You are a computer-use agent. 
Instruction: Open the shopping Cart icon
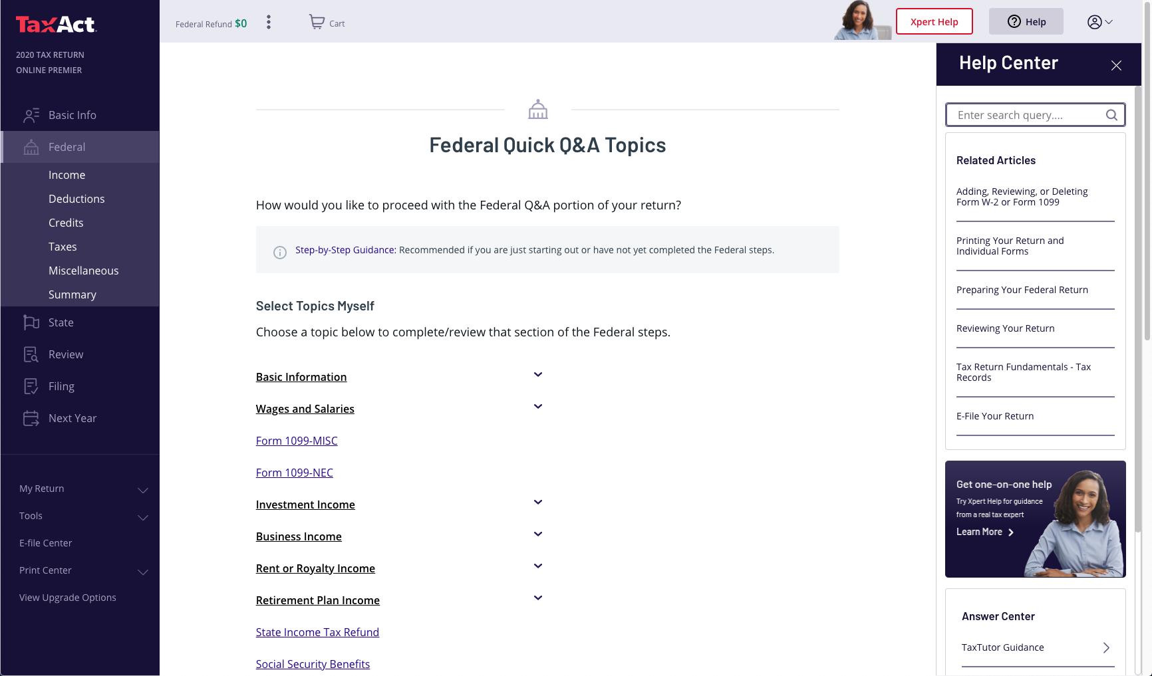(x=317, y=23)
